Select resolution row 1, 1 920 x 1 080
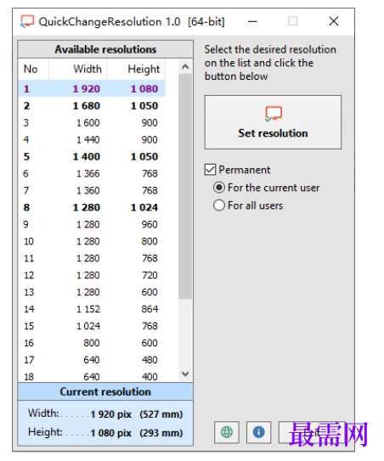 coord(92,88)
